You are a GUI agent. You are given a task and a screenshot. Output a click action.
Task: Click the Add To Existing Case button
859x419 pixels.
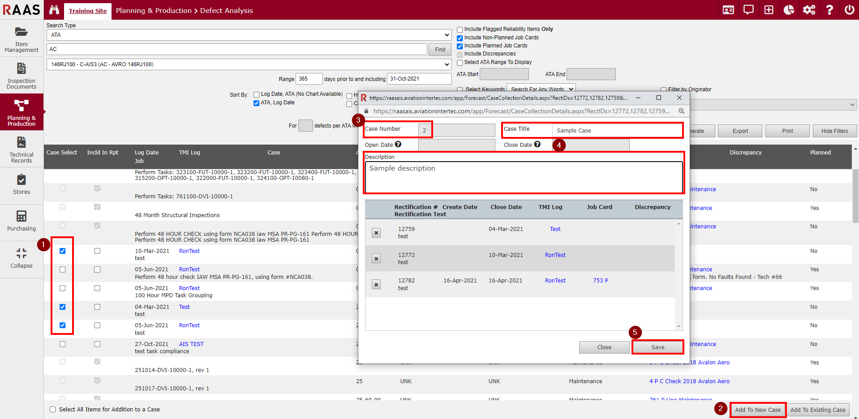pos(818,410)
